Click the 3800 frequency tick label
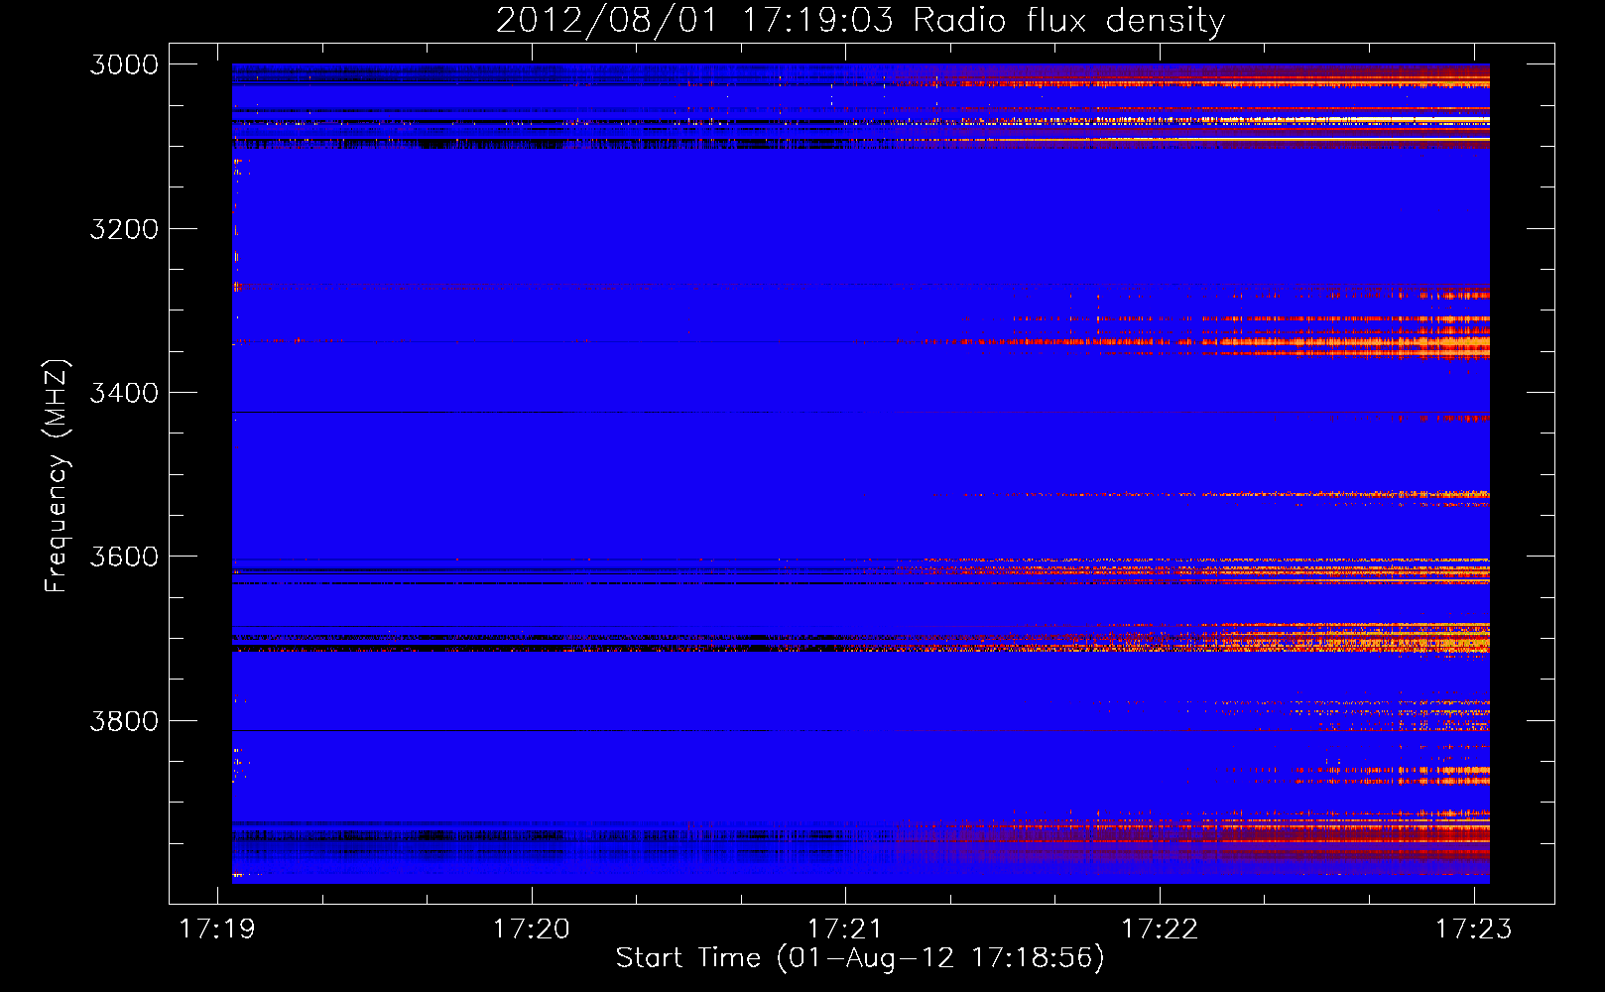Viewport: 1605px width, 992px height. [124, 720]
